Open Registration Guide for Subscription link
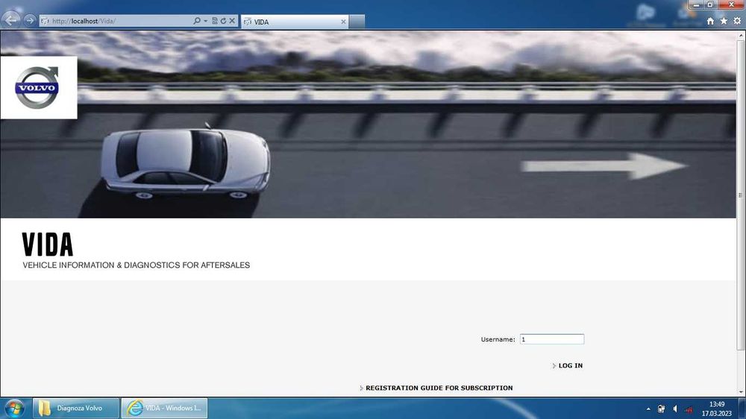 point(439,388)
